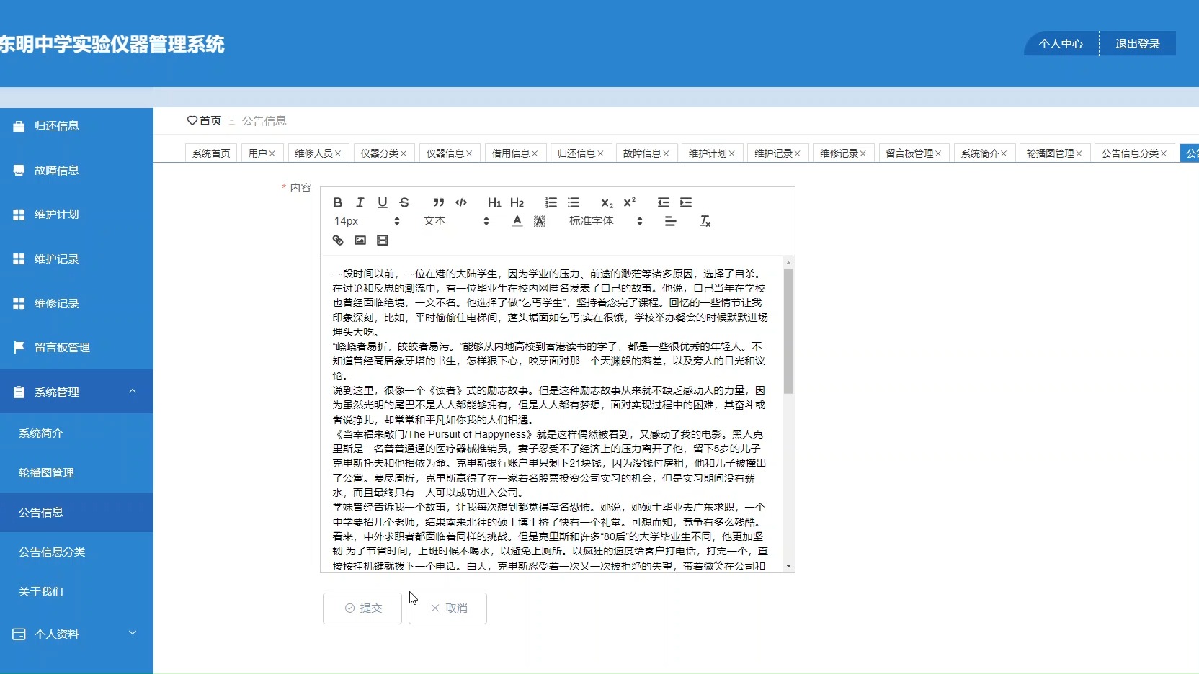Open 维护记录 in the sidebar
The image size is (1199, 674).
76,259
